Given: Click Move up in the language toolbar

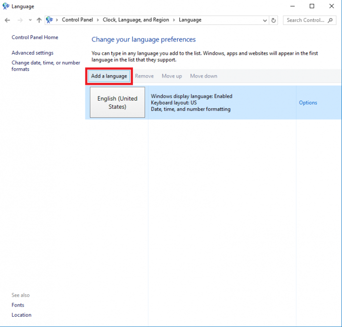Looking at the screenshot, I should pos(172,76).
